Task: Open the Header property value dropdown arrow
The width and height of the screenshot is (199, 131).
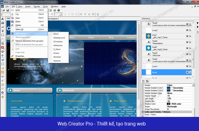Action: (193, 85)
